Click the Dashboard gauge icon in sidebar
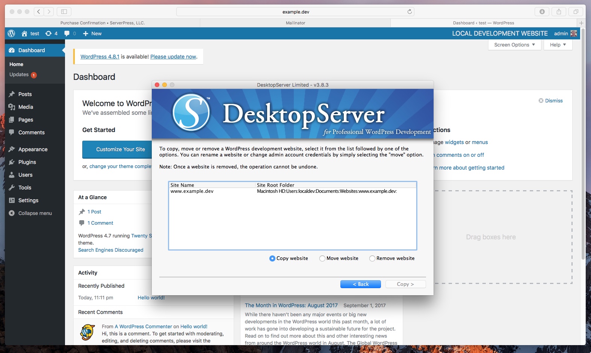Viewport: 591px width, 353px height. [12, 50]
